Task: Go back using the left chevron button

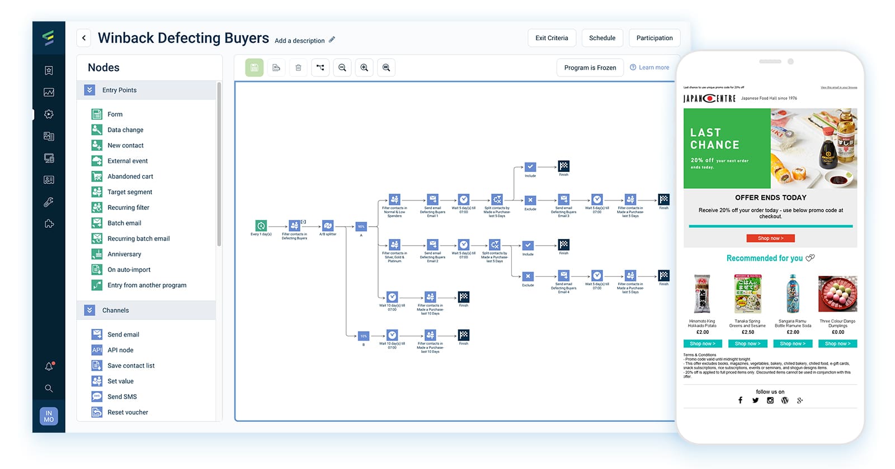Action: [x=84, y=38]
